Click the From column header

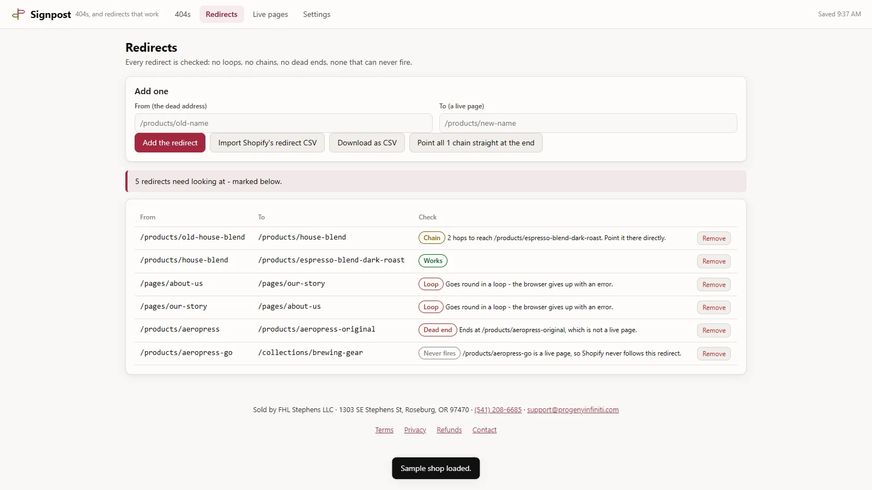pyautogui.click(x=148, y=217)
